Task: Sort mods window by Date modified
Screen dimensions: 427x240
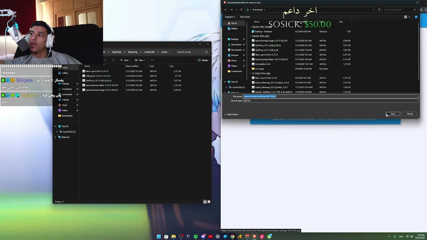Action: [132, 66]
